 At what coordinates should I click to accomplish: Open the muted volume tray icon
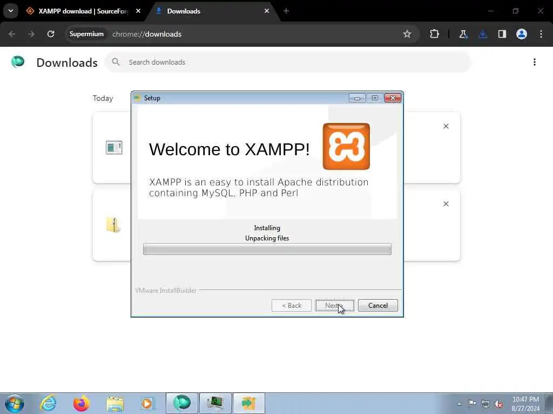click(498, 404)
